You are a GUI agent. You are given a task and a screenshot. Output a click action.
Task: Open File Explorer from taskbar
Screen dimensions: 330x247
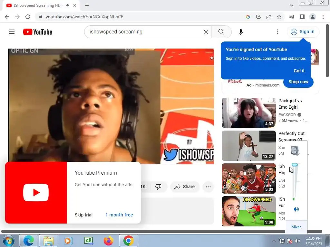49,241
